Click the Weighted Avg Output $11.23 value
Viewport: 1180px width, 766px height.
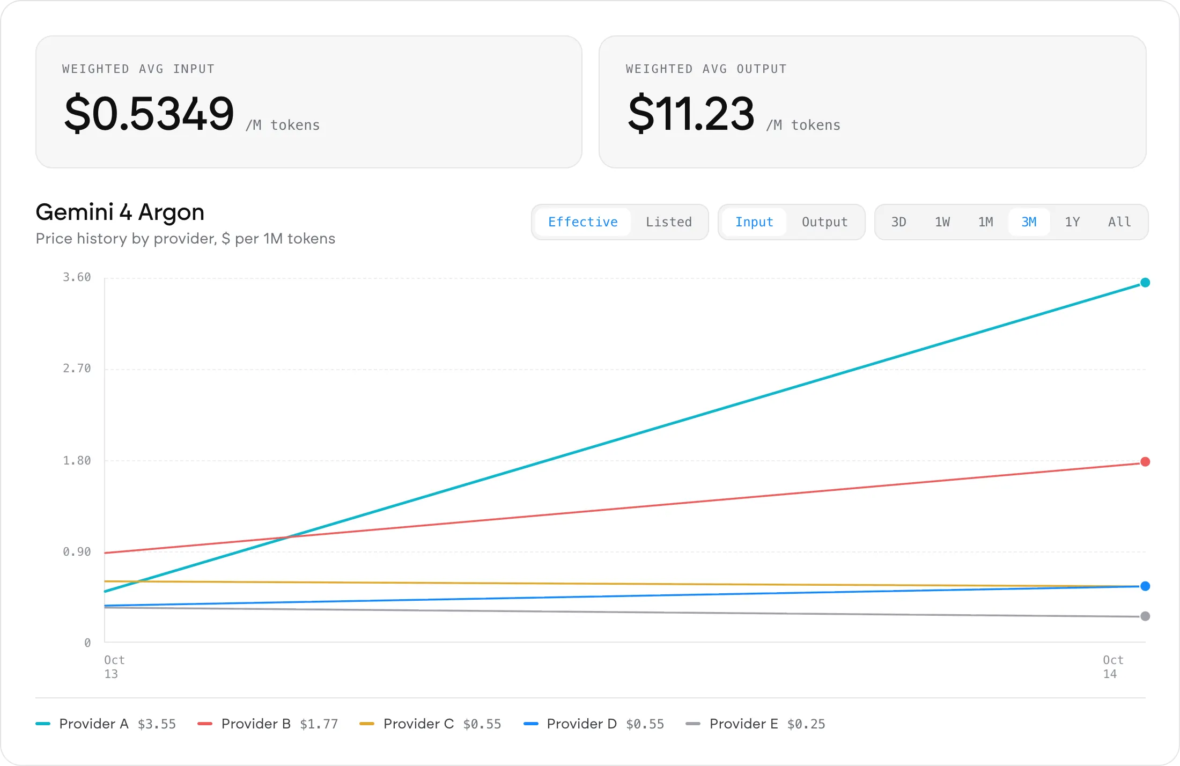pyautogui.click(x=691, y=113)
